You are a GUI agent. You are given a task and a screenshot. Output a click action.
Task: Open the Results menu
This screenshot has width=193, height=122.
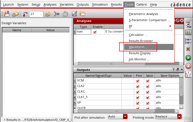point(116,4)
